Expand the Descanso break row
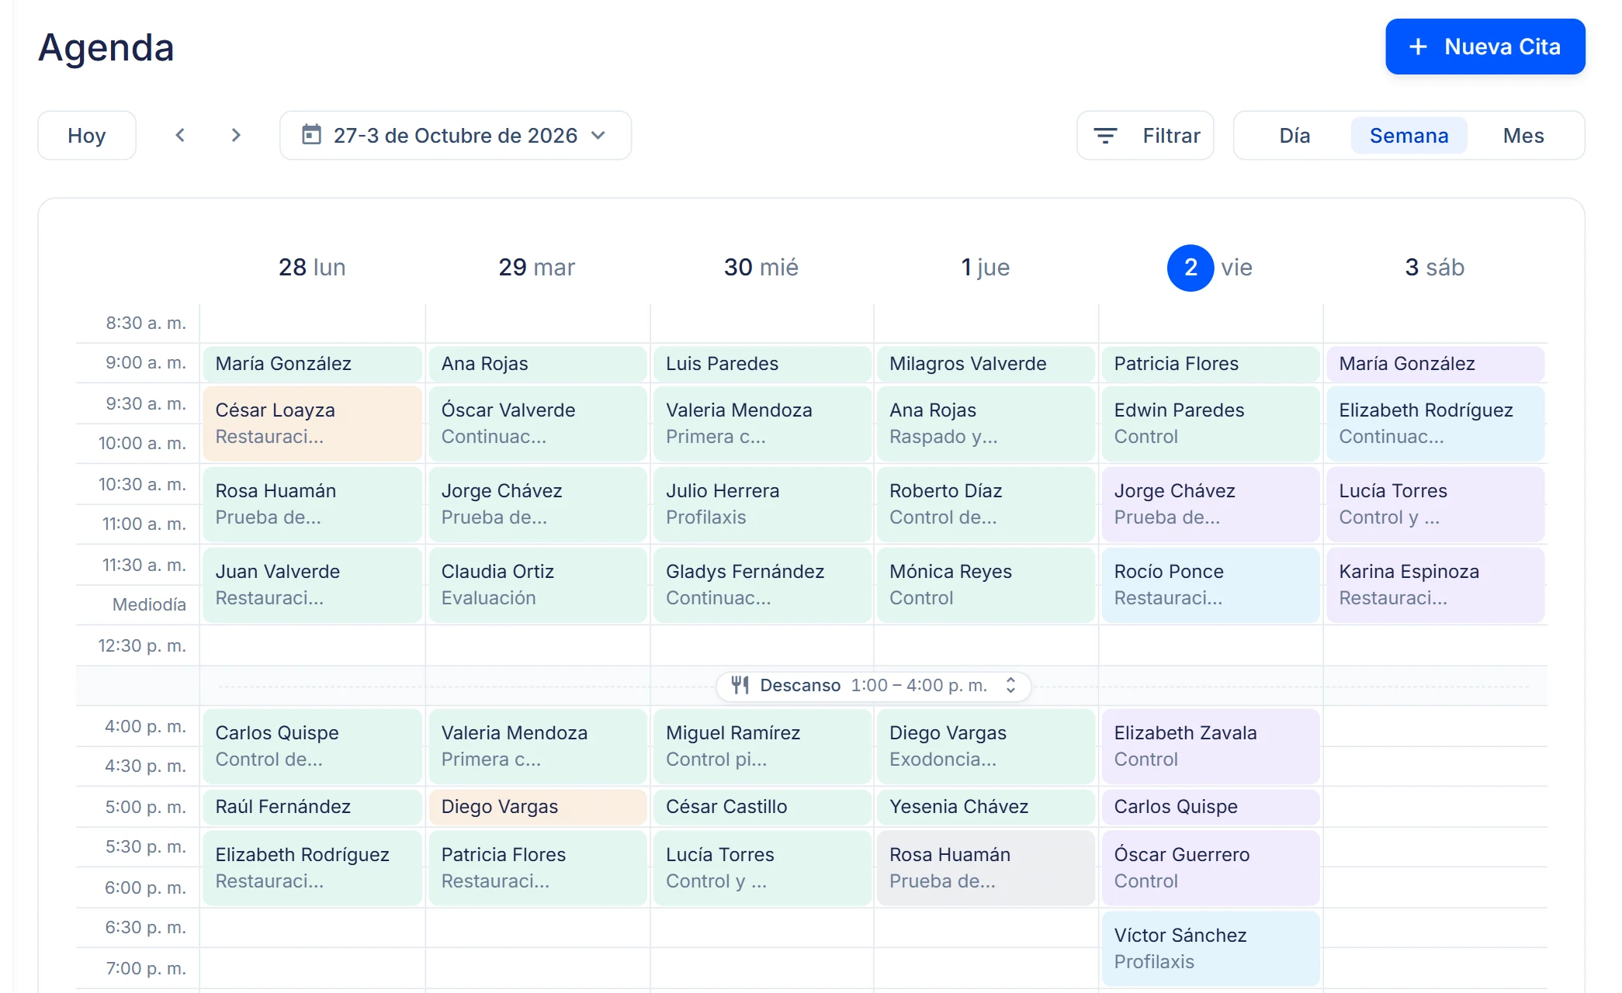Screen dimensions: 1622x993 [x=1010, y=685]
